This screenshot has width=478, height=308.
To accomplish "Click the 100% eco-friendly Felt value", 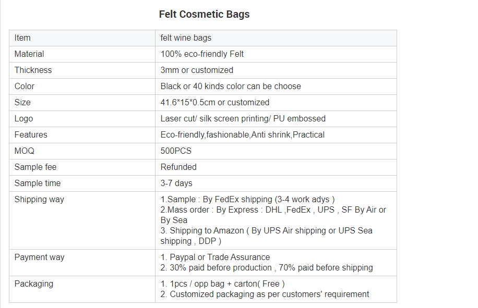I will click(x=202, y=54).
